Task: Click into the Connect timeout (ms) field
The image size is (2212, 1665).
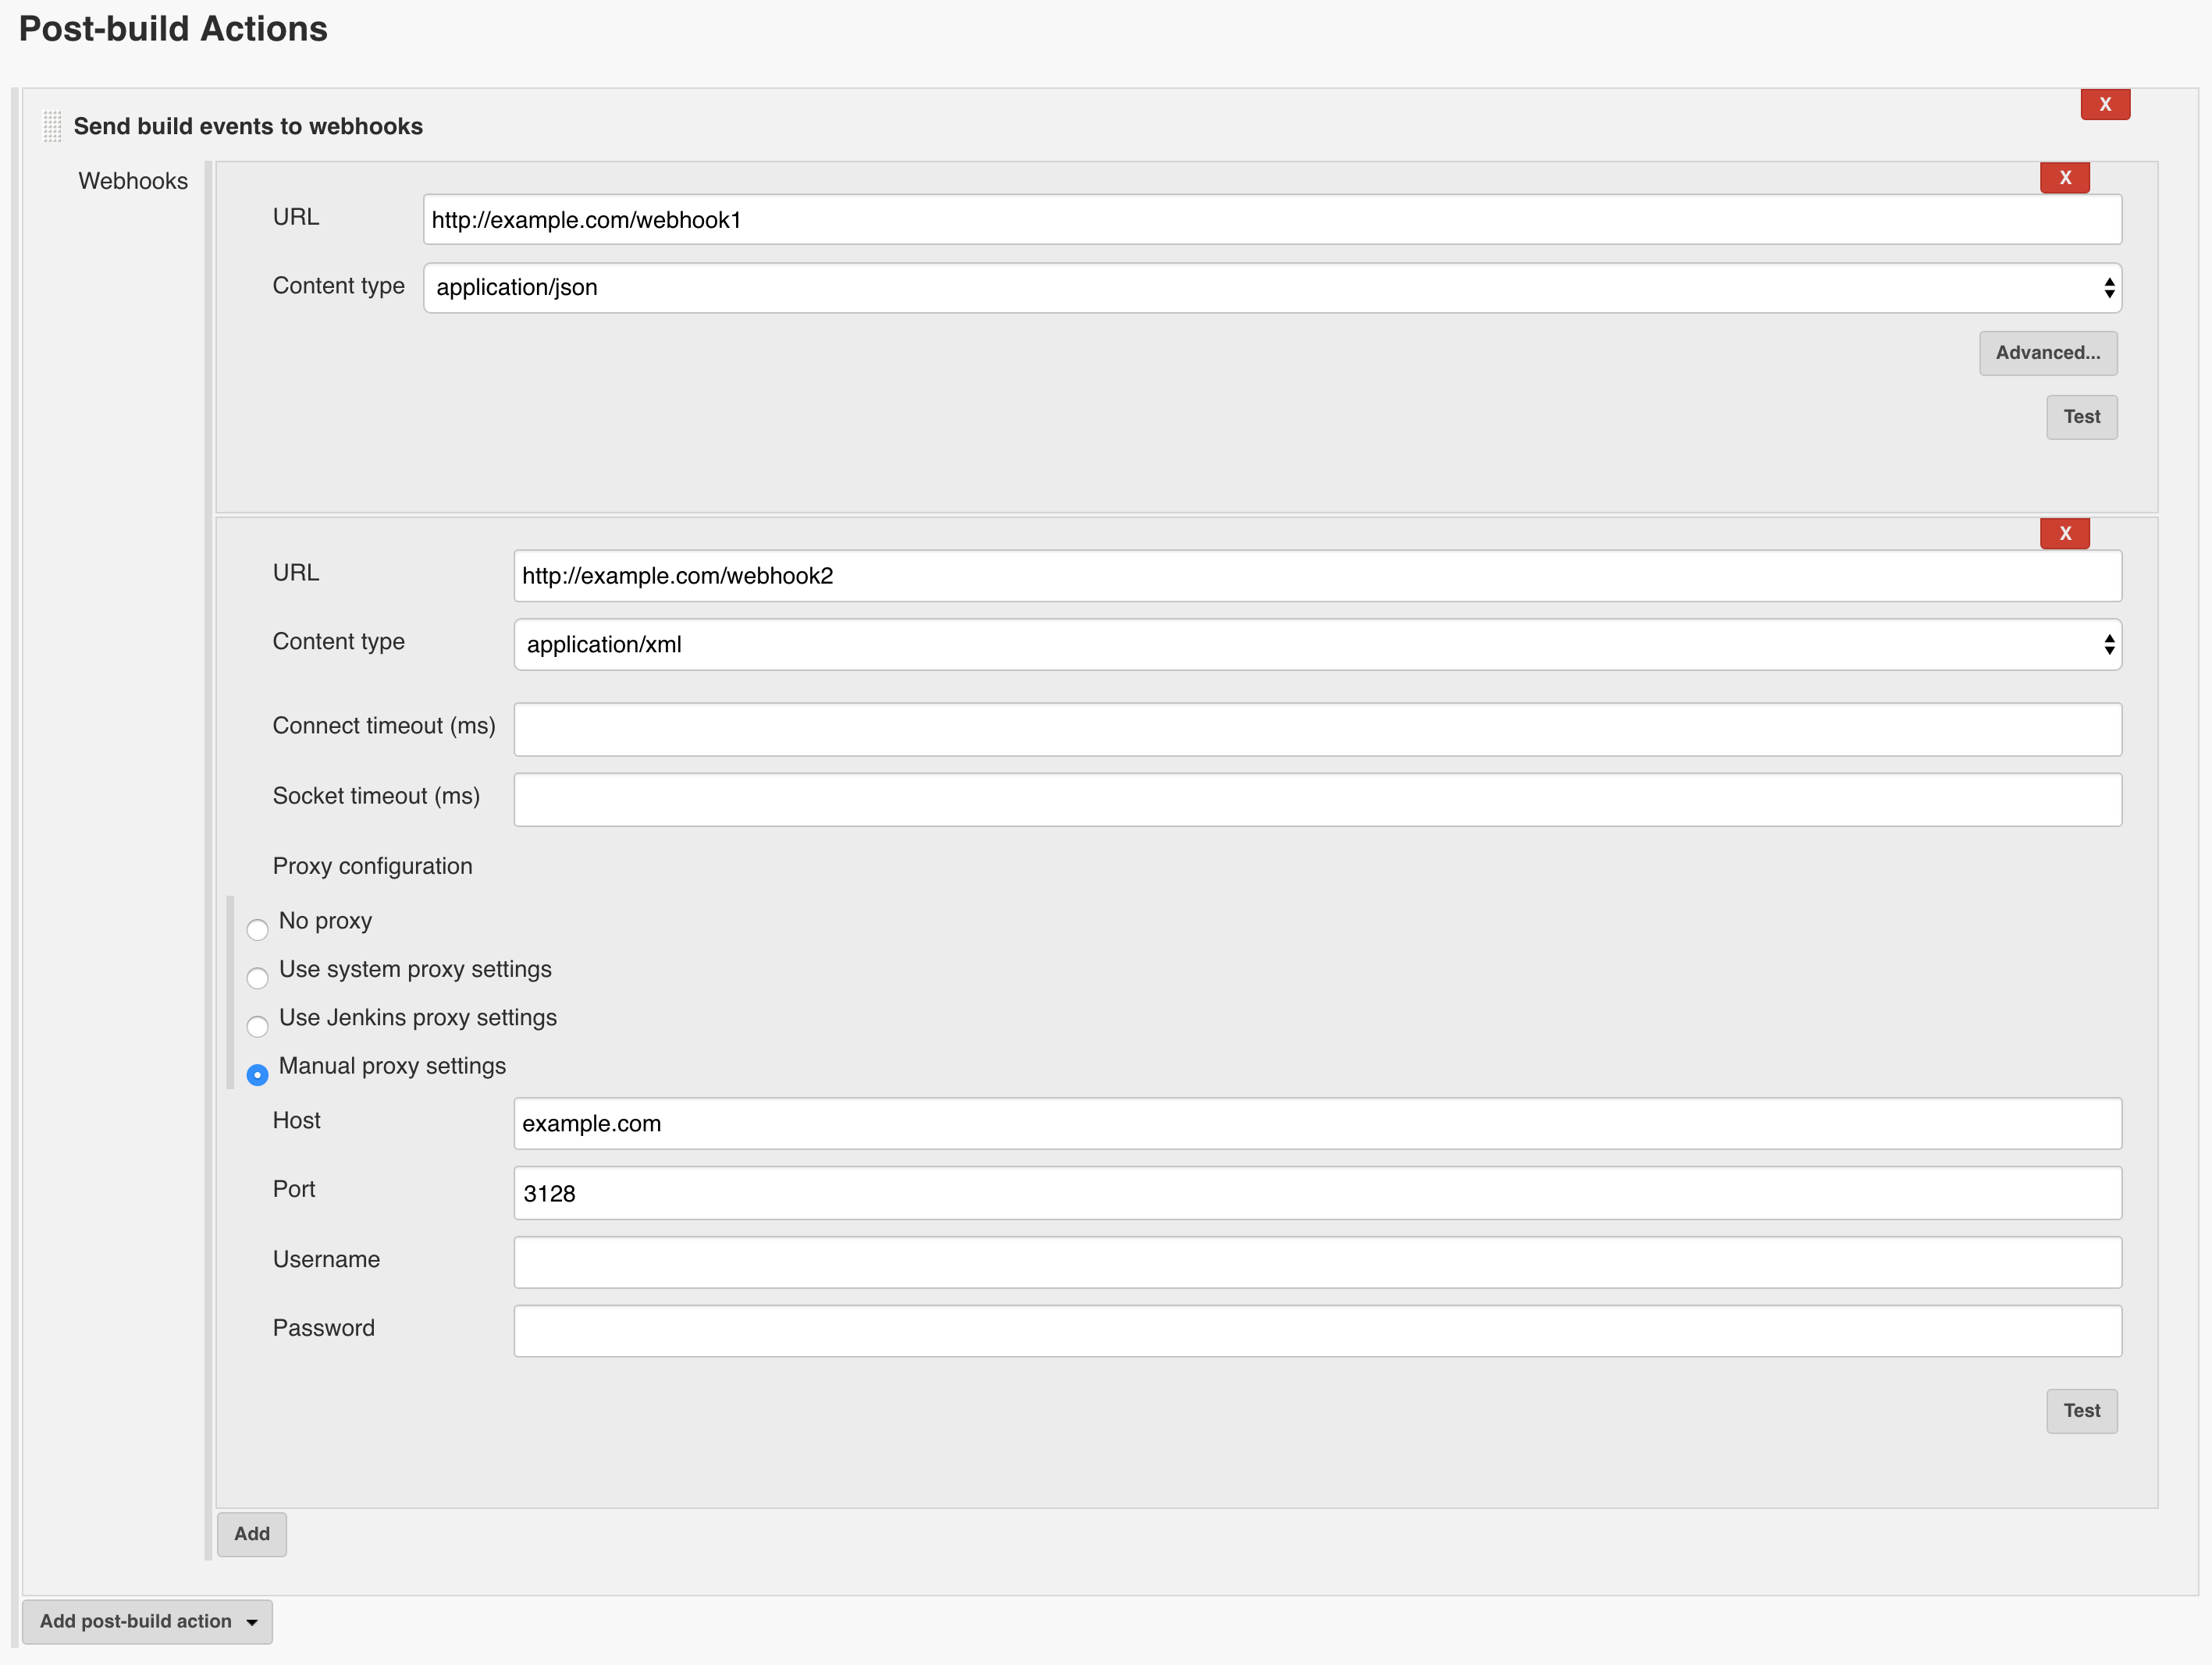Action: 1316,730
